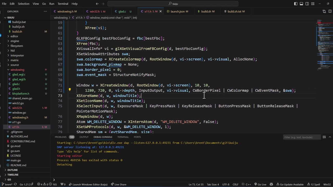Image resolution: width=333 pixels, height=187 pixels.
Task: Expand the GO section
Action: point(9,179)
